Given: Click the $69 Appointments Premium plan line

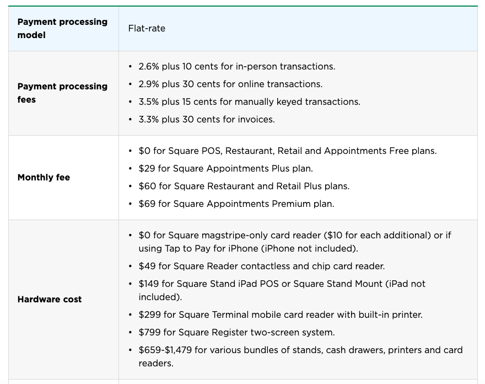Looking at the screenshot, I should point(236,204).
